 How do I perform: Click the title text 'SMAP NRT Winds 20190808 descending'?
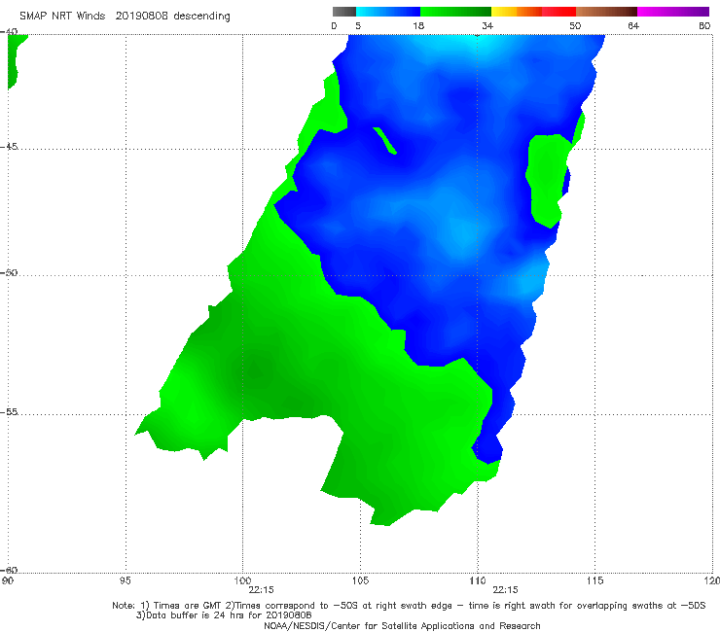point(125,16)
